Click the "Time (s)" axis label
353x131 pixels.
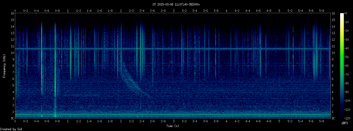coord(173,126)
